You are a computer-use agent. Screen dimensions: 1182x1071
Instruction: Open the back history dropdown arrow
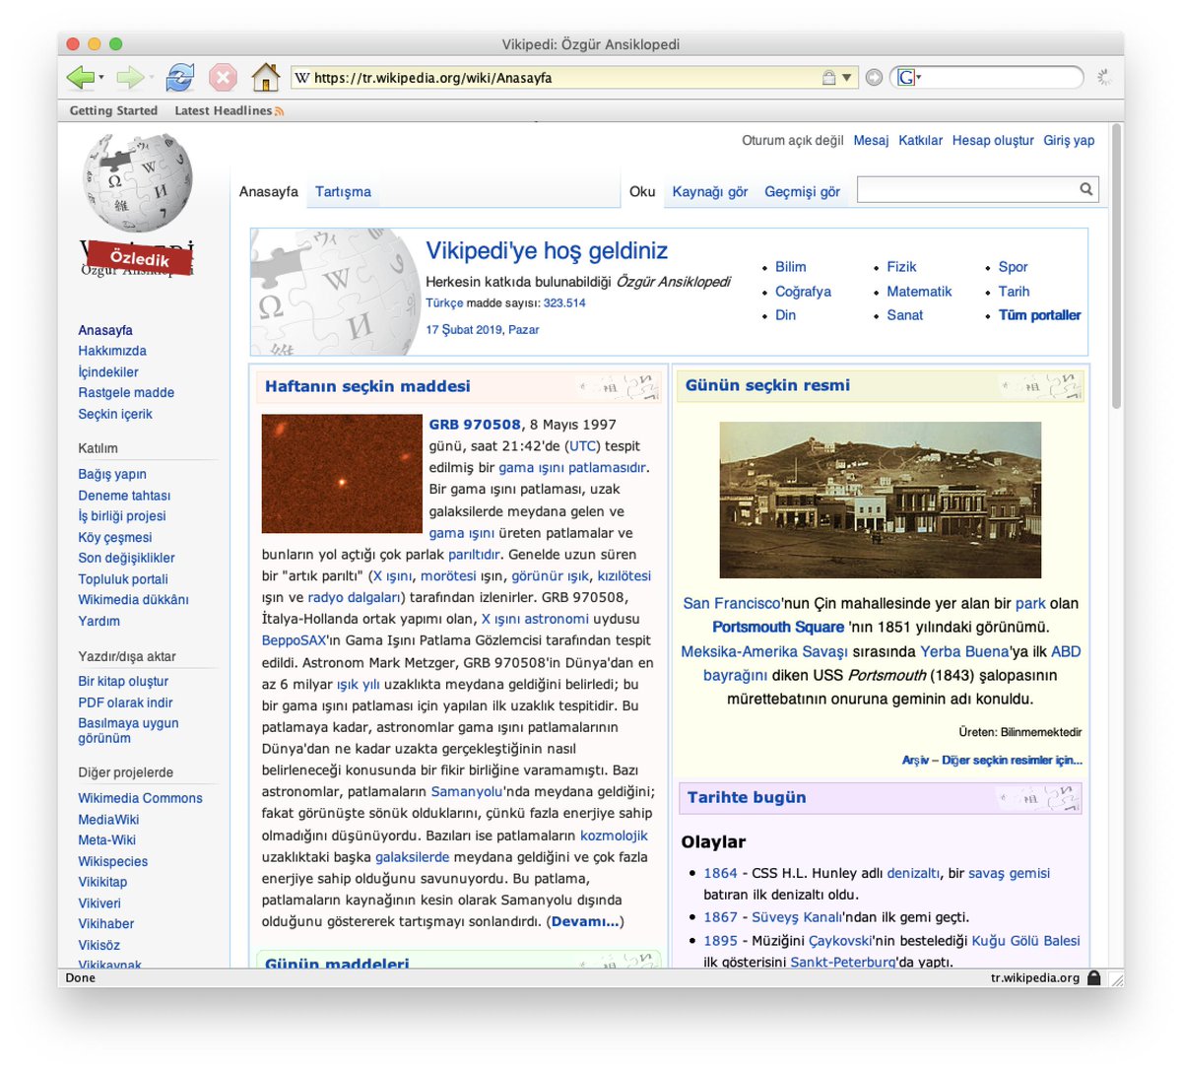coord(101,77)
